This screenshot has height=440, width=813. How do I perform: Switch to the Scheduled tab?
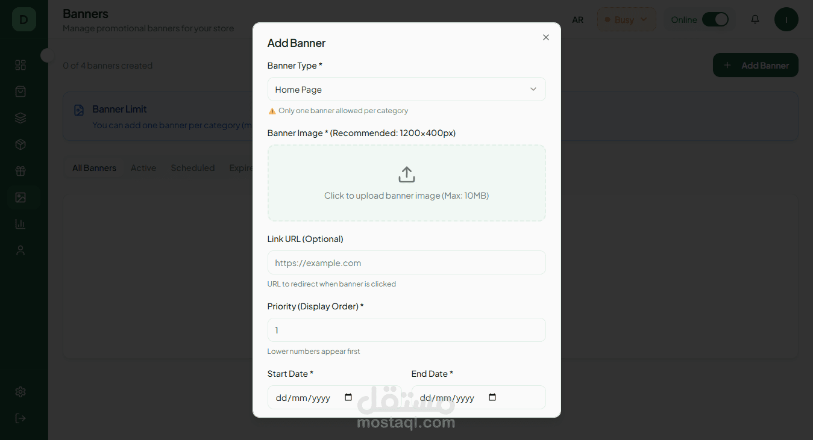[192, 168]
